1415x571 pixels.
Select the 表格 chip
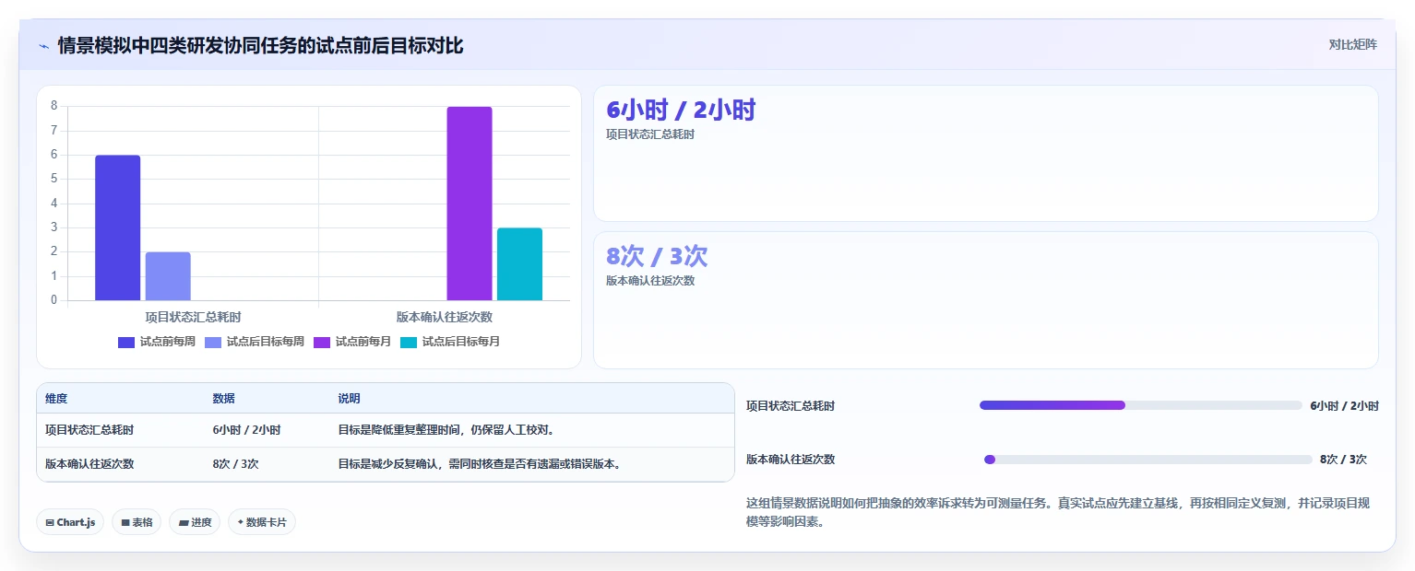[x=137, y=522]
